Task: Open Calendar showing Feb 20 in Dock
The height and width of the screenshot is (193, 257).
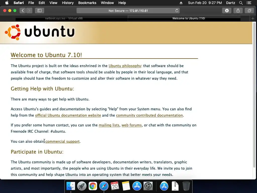Action: (x=115, y=186)
